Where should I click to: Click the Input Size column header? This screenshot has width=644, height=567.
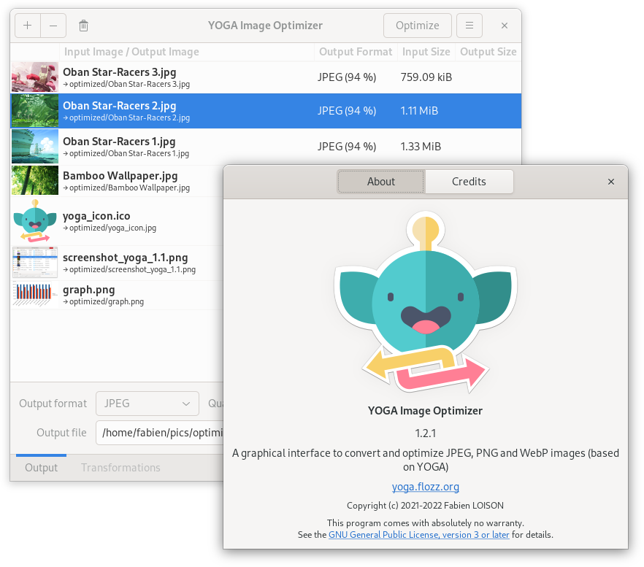point(426,52)
